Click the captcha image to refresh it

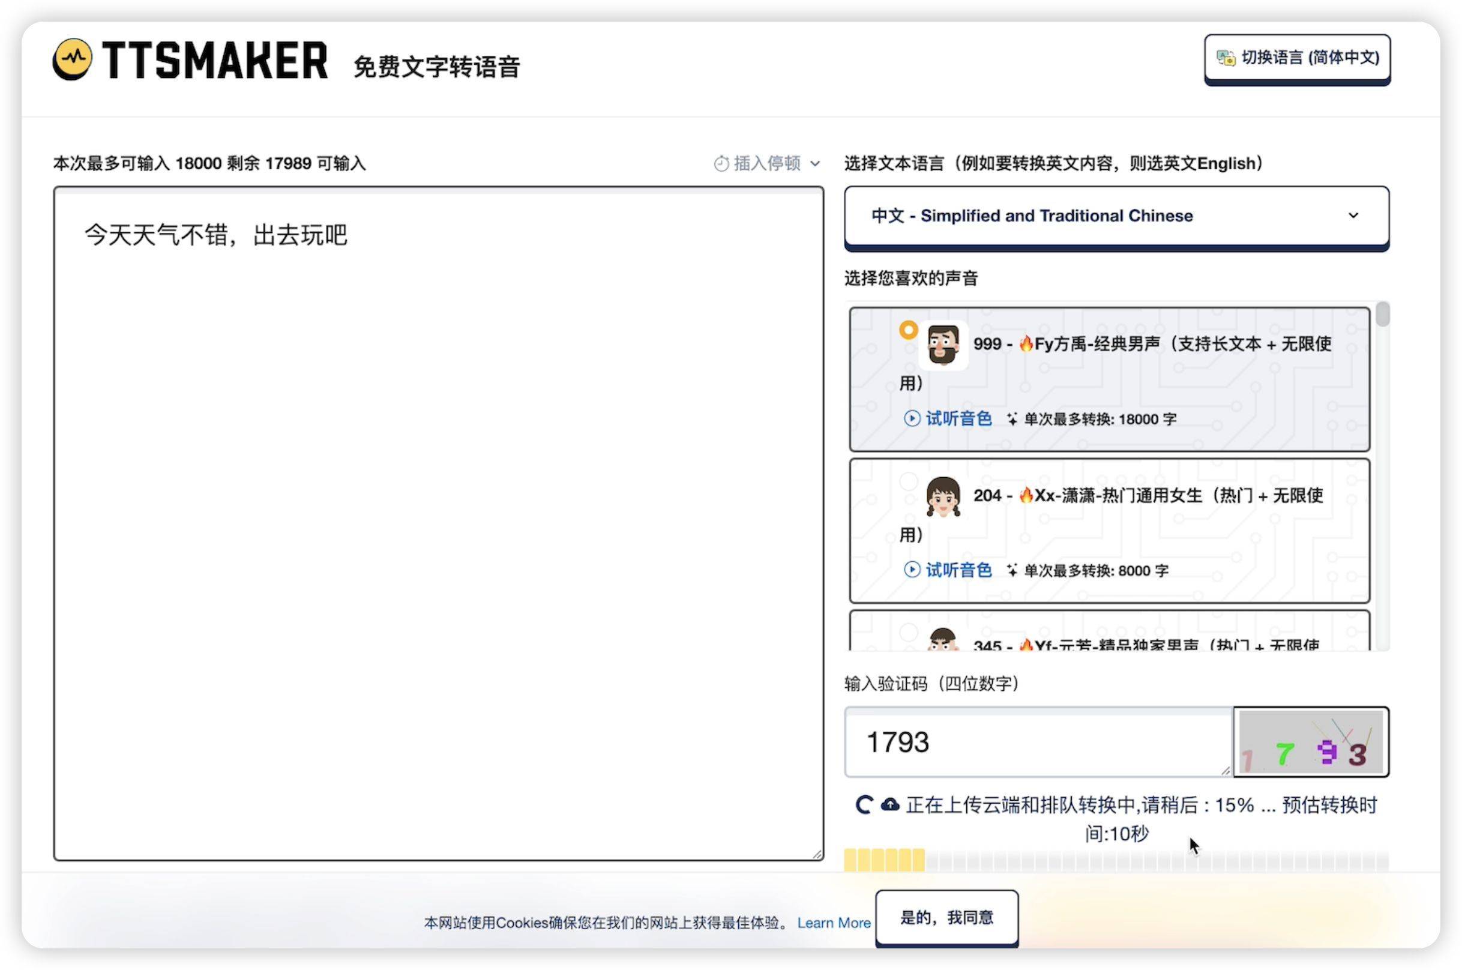(x=1311, y=742)
